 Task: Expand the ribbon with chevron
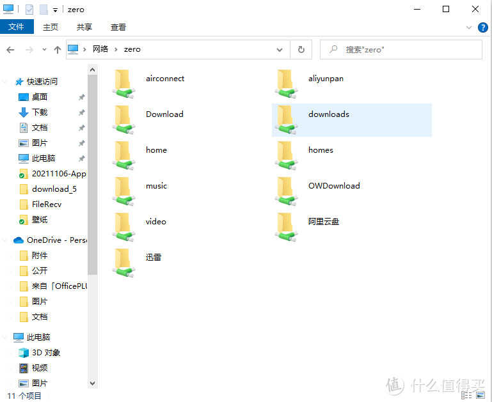[x=469, y=27]
